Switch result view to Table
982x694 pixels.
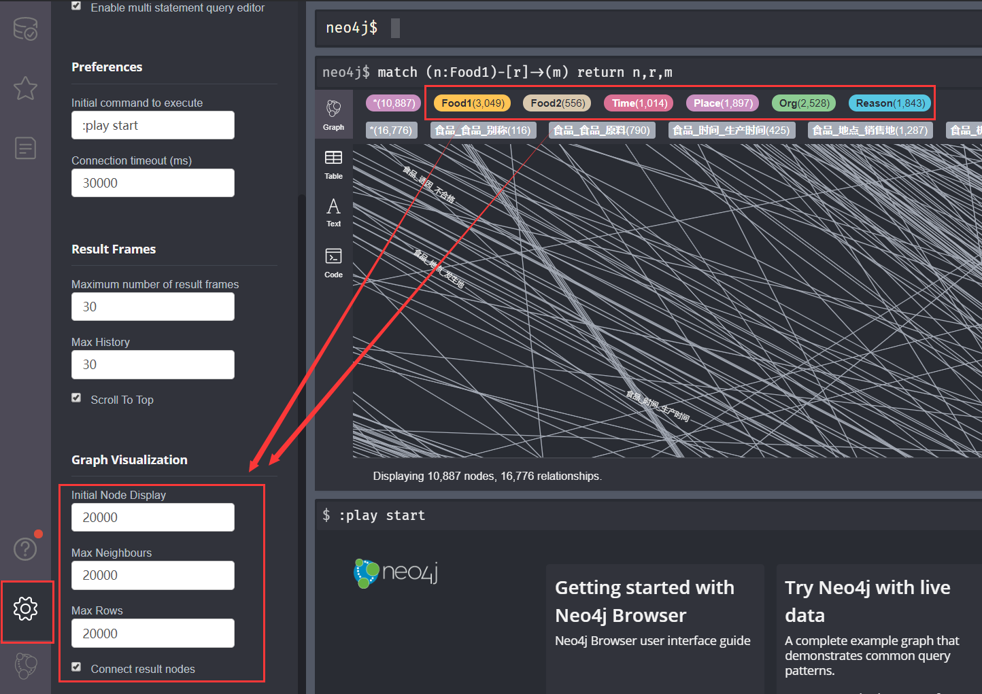click(333, 164)
